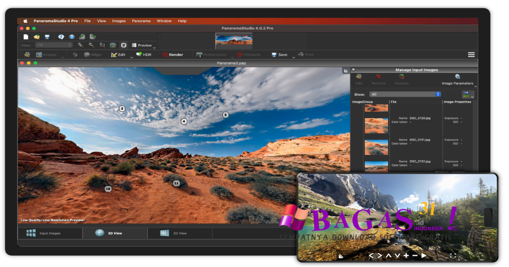The image size is (509, 267).
Task: Expand the Edit dropdown arrow
Action: [131, 57]
